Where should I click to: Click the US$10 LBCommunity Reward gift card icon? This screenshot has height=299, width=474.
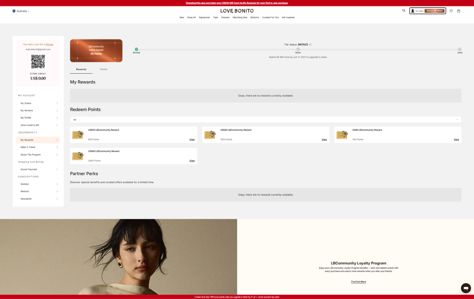[x=78, y=135]
